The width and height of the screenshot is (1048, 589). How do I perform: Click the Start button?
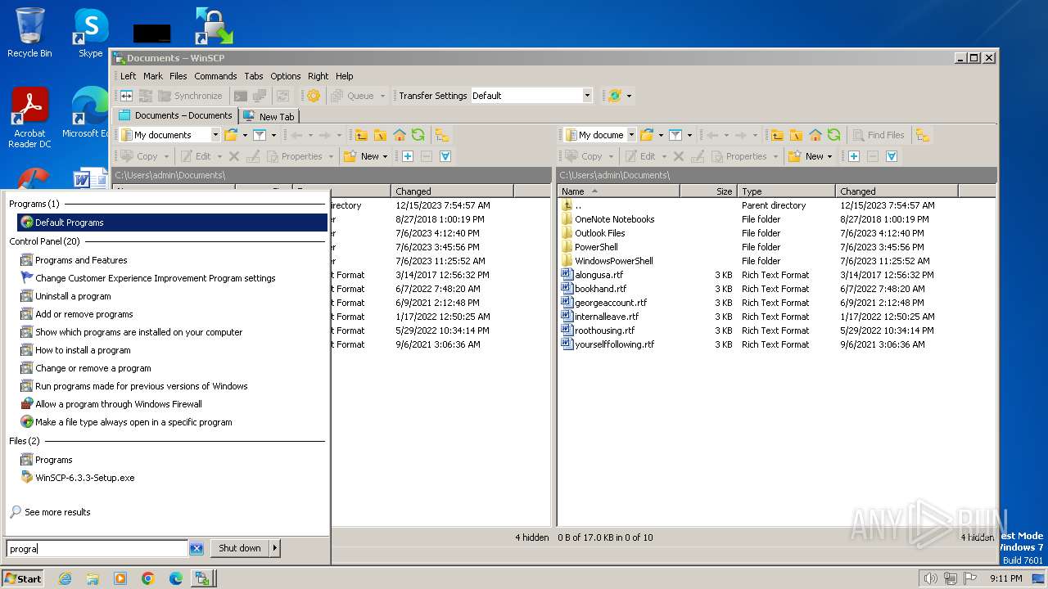23,578
